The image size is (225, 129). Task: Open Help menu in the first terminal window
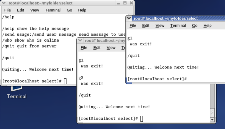pyautogui.click(x=82, y=10)
